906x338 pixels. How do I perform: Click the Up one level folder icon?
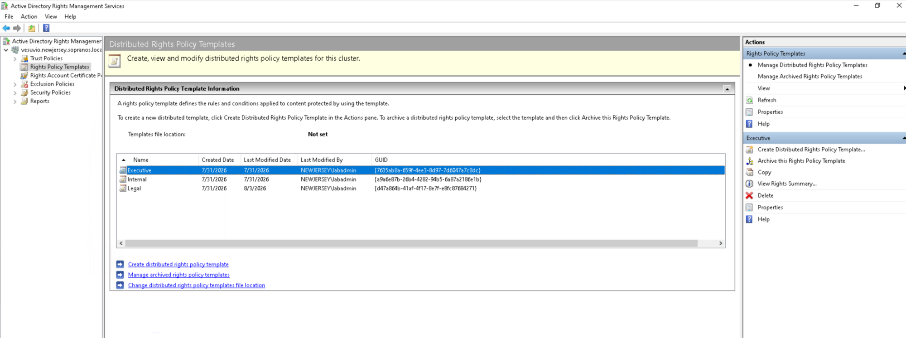[x=32, y=28]
